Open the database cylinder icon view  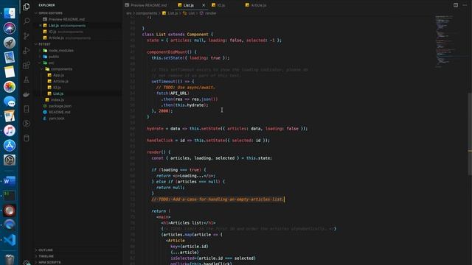point(27,138)
